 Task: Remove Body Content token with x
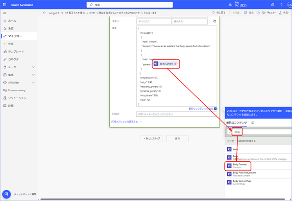175,64
